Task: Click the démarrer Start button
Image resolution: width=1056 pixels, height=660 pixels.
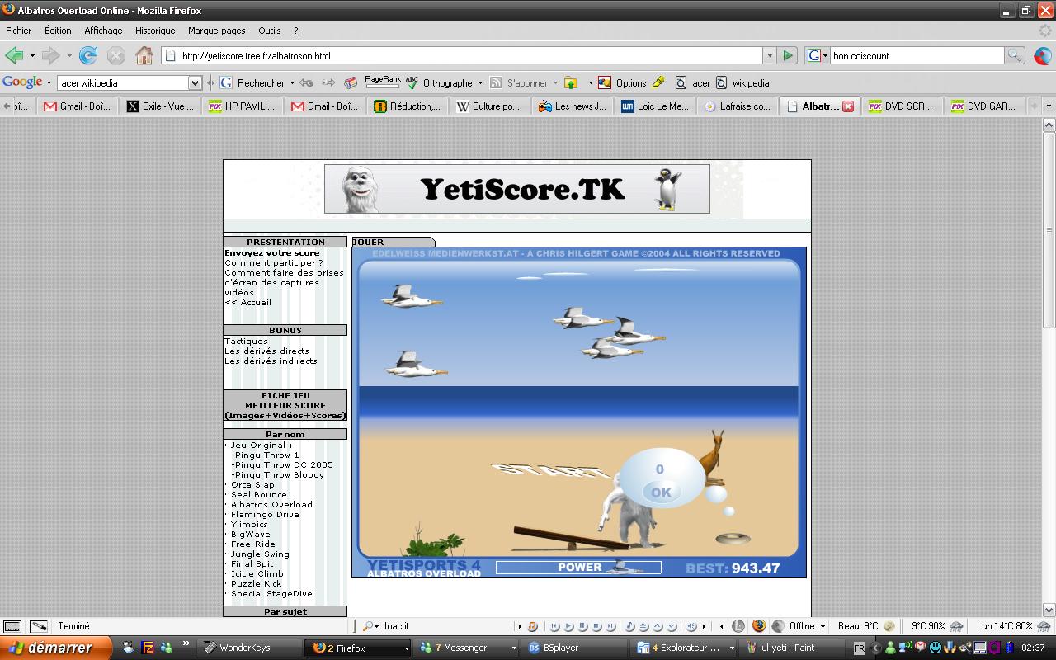Action: point(55,648)
